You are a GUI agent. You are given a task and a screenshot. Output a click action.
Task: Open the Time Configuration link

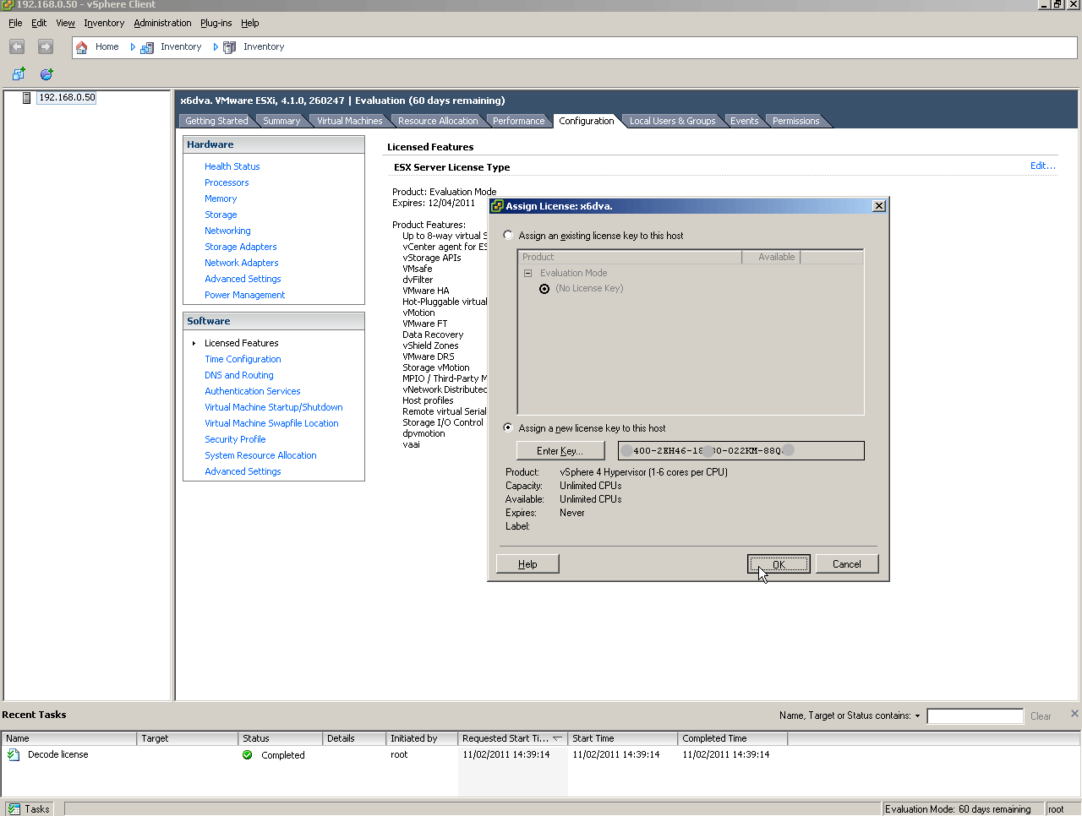[243, 359]
